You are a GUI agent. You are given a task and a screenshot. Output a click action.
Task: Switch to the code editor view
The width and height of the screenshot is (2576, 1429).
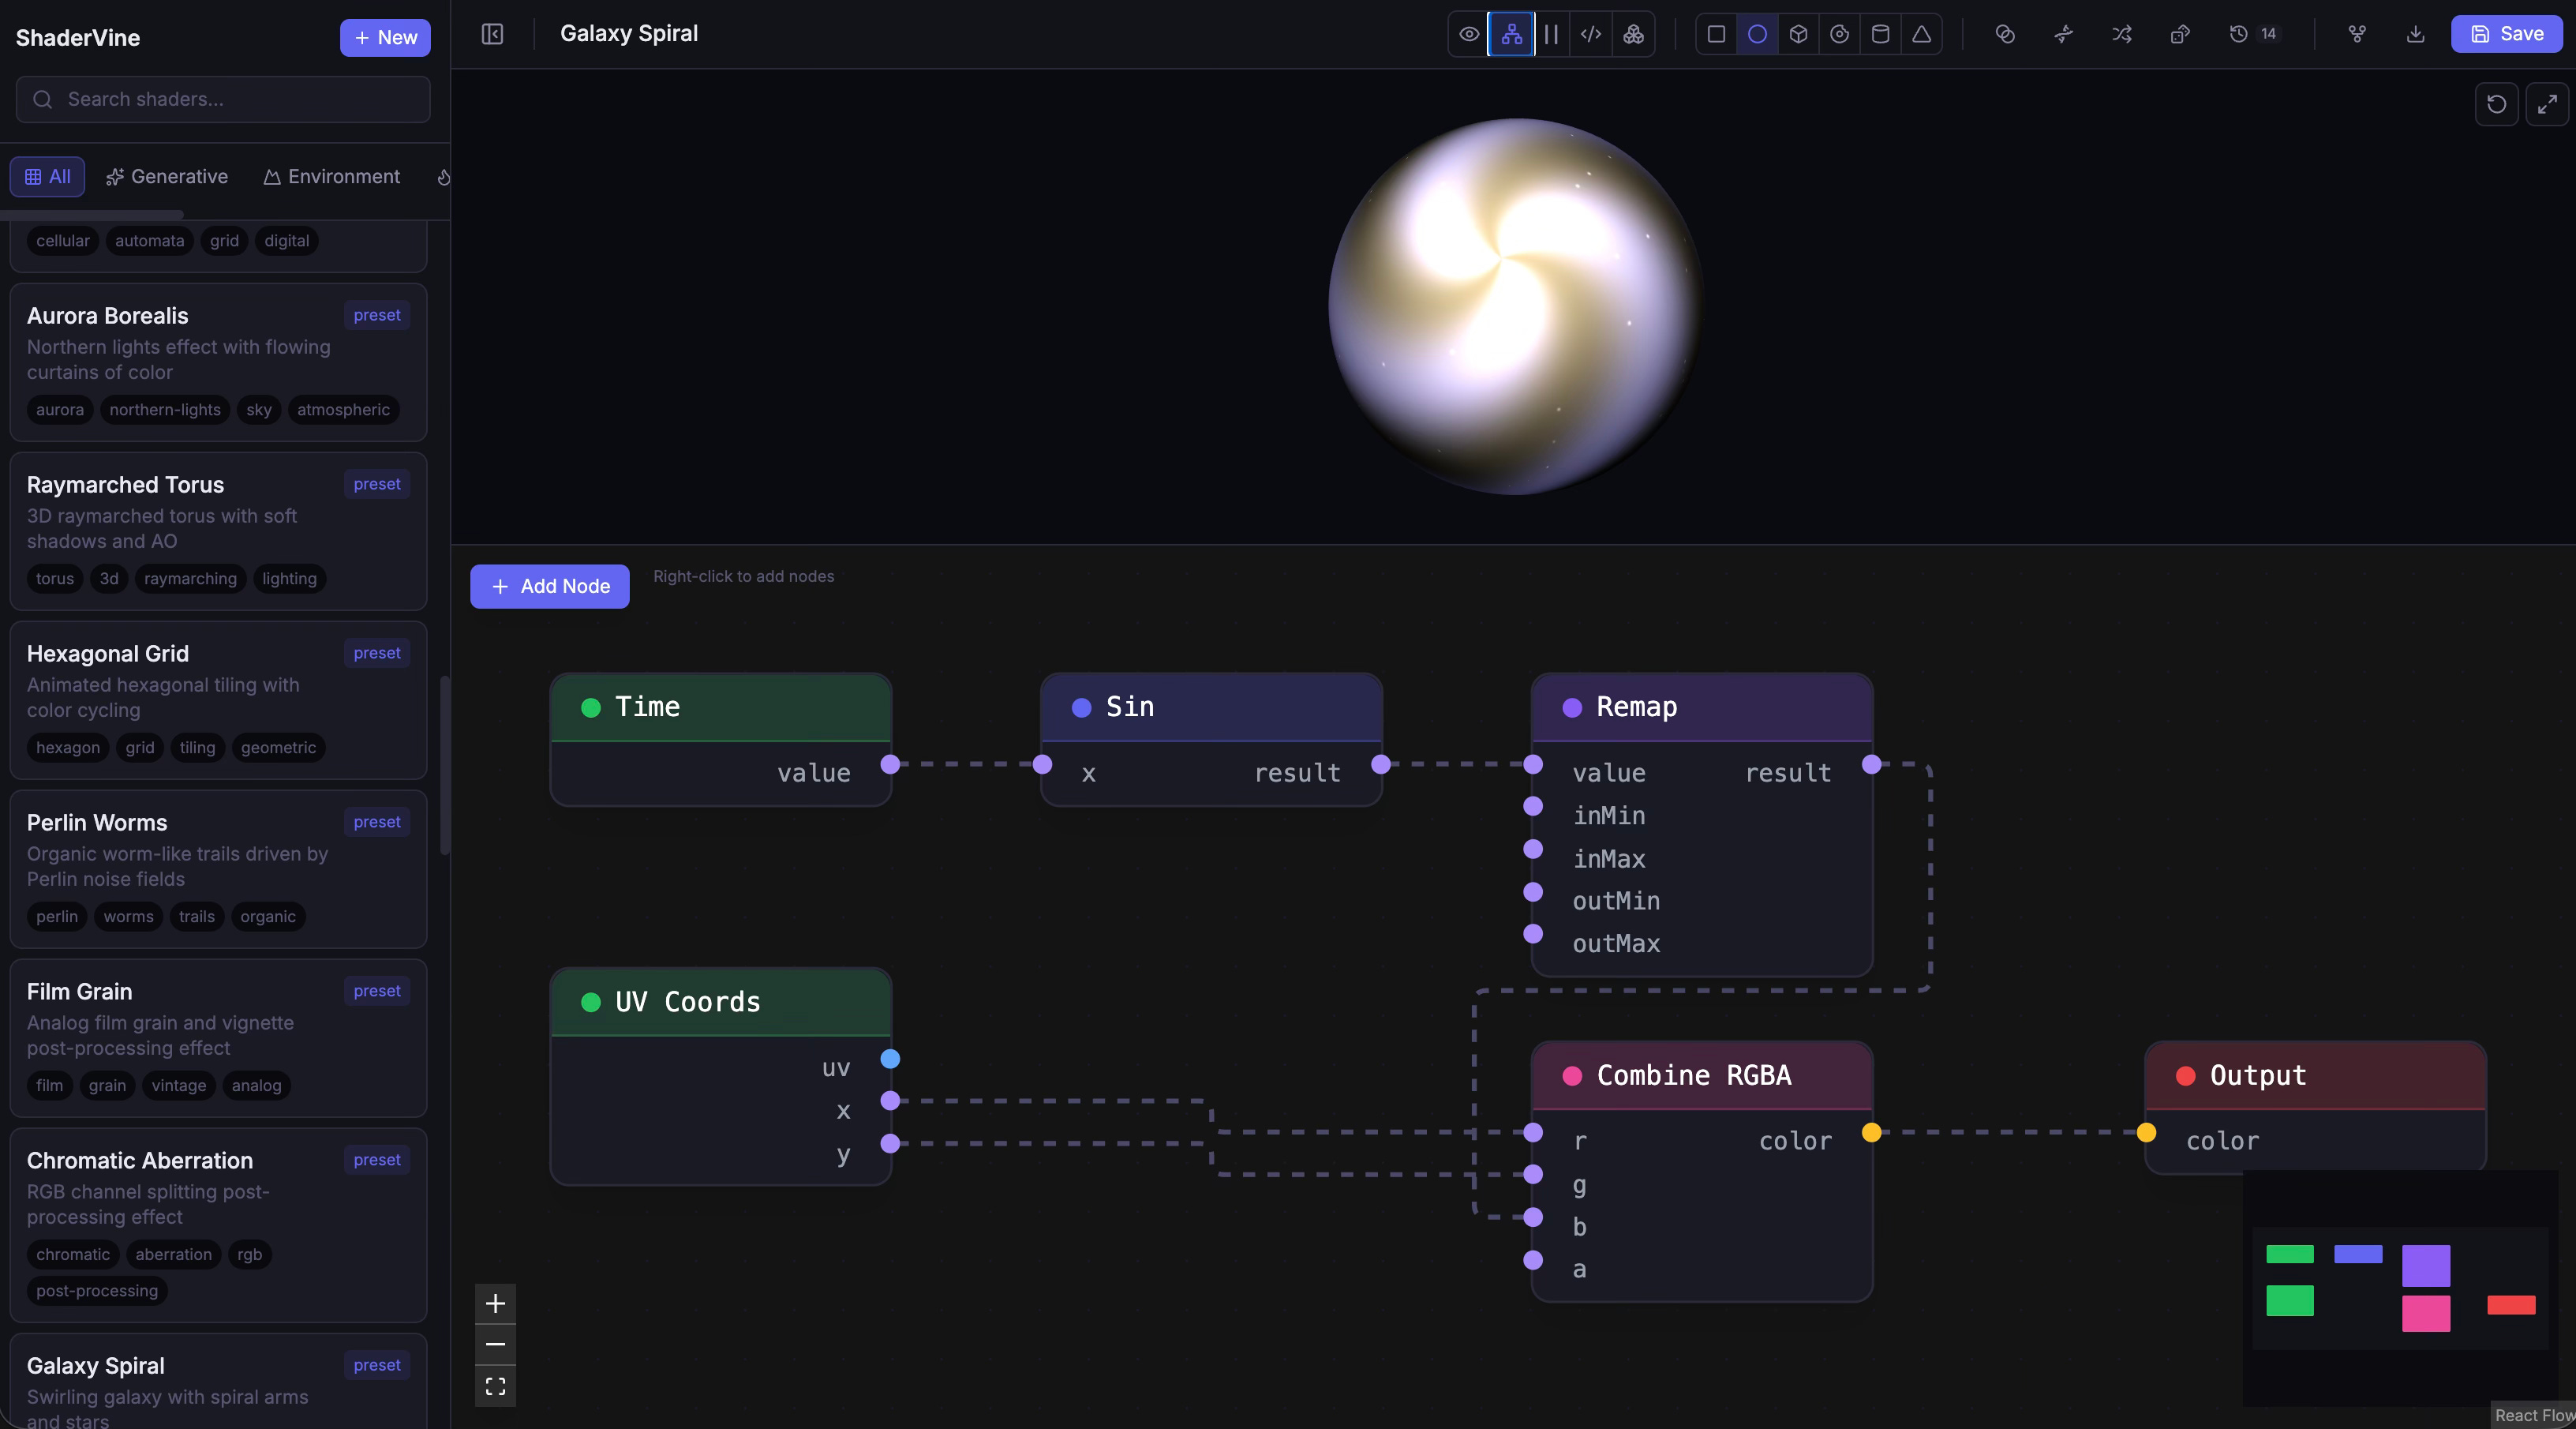1591,34
